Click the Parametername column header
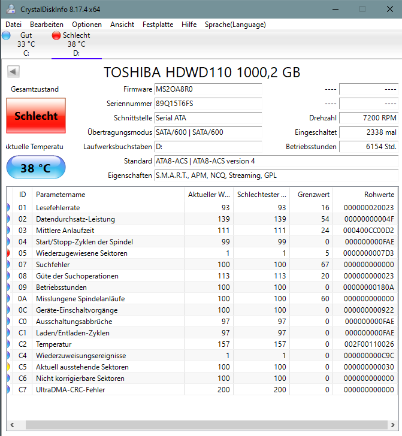Screen dimensions: 402x436 (x=108, y=195)
